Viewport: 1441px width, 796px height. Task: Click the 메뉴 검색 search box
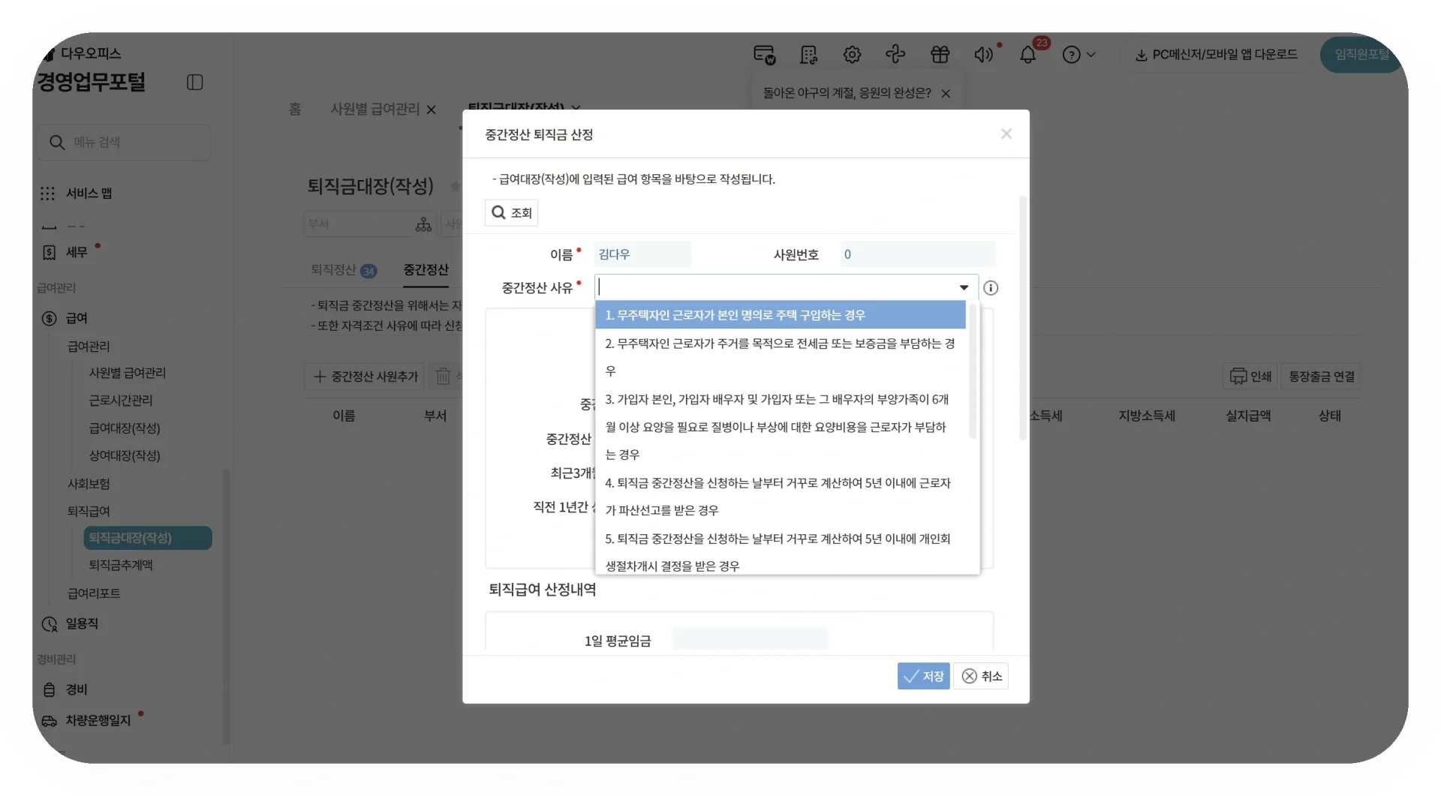click(125, 143)
